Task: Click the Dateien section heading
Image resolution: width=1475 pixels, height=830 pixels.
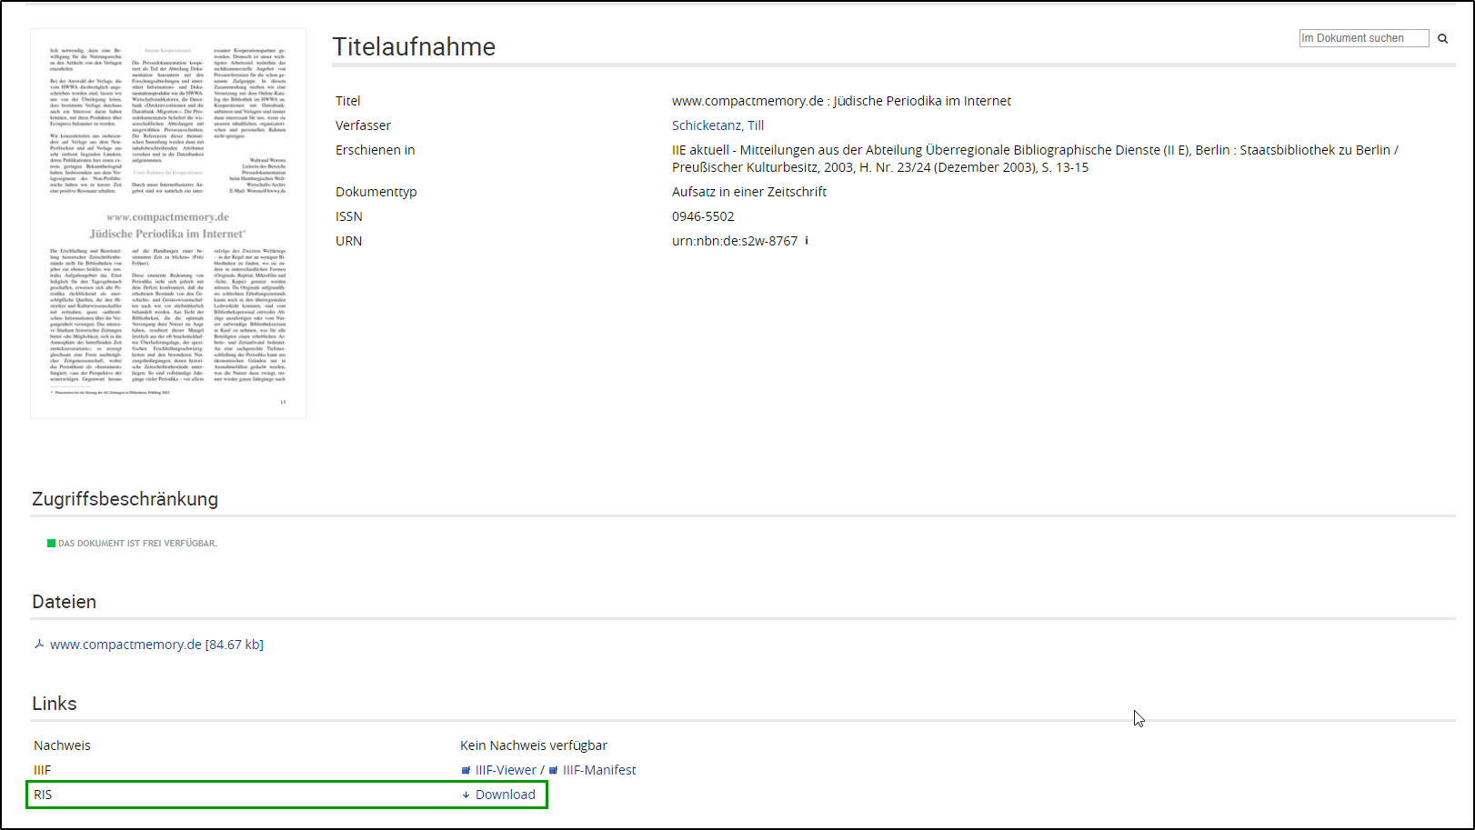Action: pyautogui.click(x=64, y=602)
